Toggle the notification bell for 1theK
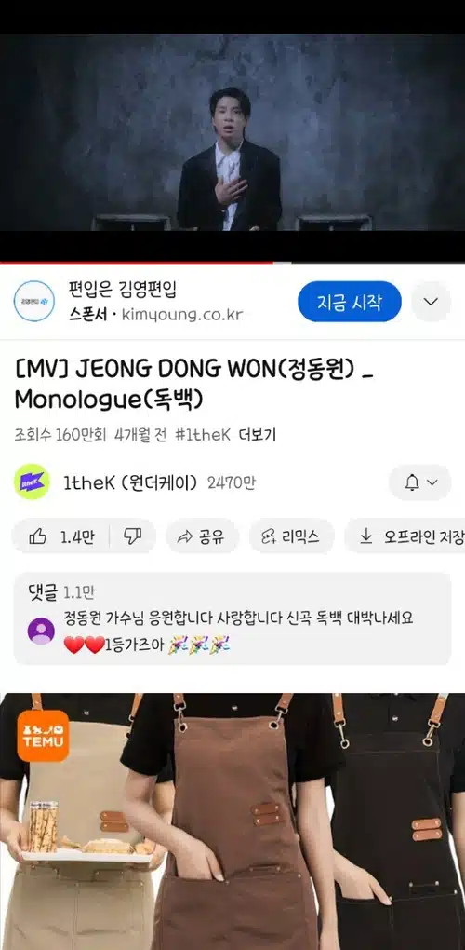This screenshot has height=950, width=465. (412, 482)
